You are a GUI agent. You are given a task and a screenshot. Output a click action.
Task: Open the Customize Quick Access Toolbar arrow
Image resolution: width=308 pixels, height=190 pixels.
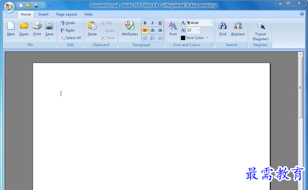point(49,6)
